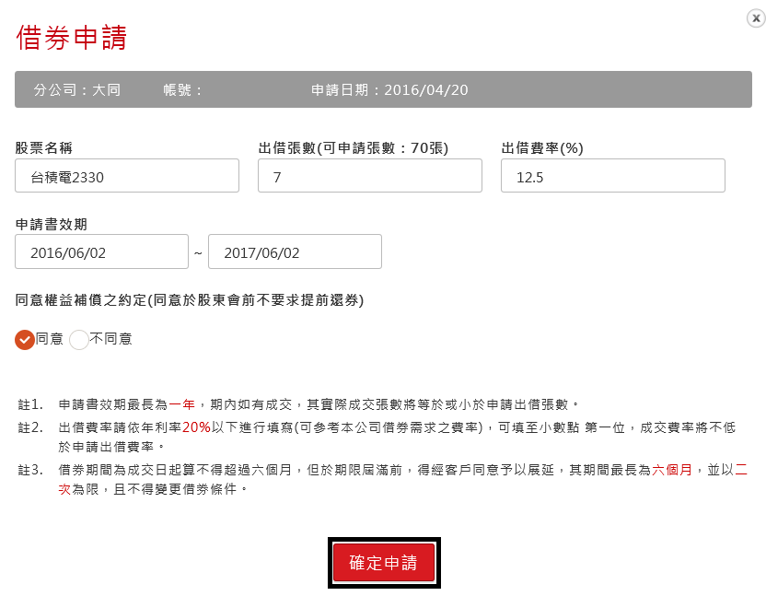Focus the 股票名稱 field showing 台積電2330
The width and height of the screenshot is (766, 596).
127,176
